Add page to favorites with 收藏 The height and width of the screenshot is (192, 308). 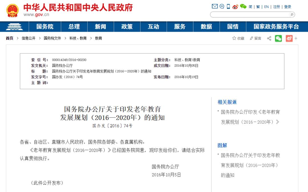(x=238, y=38)
